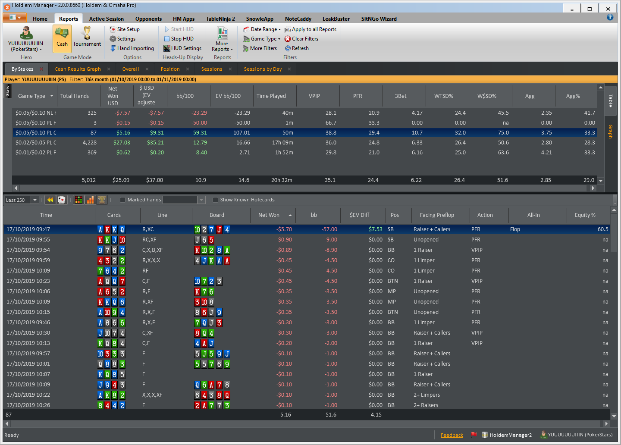Open the help question mark icon

pyautogui.click(x=610, y=17)
